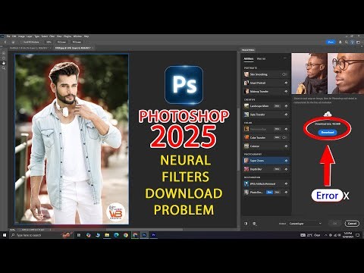Open the File menu
The image size is (364, 273).
8,36
